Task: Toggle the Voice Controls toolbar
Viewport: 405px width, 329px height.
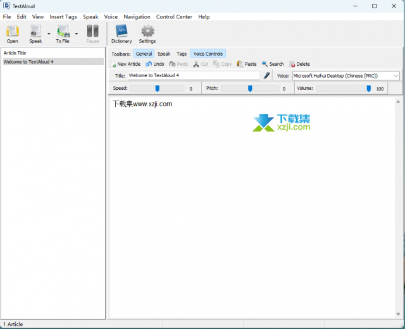Action: (208, 54)
